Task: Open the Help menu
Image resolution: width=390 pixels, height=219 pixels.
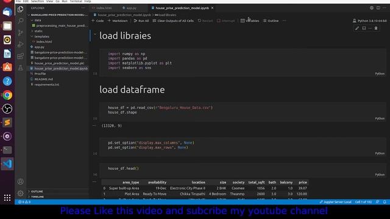Action: (88, 1)
